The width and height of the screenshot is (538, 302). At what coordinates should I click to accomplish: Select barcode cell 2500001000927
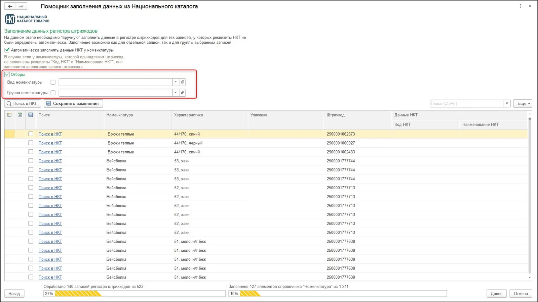tap(358, 143)
